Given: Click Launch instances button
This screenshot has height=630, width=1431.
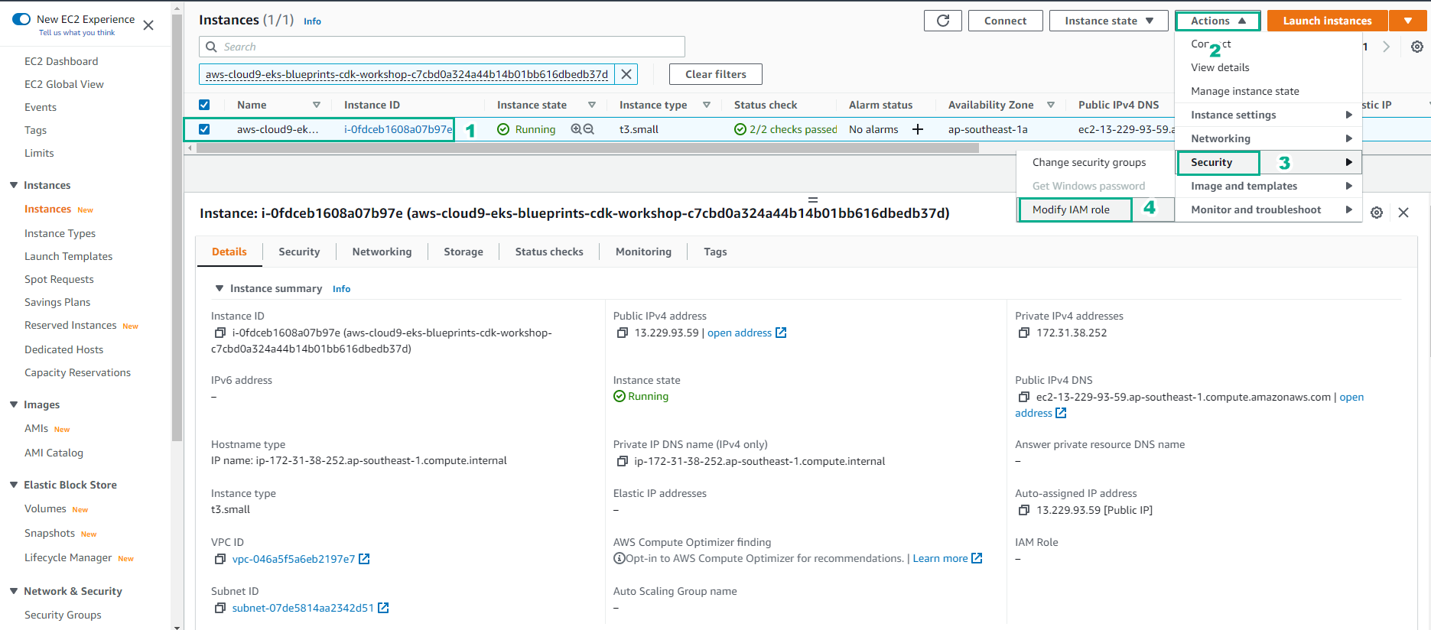Looking at the screenshot, I should [1327, 21].
